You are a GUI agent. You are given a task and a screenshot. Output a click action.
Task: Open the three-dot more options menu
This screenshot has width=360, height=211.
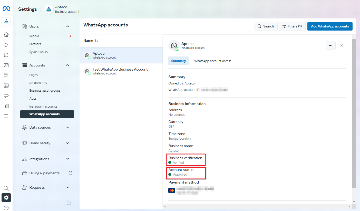(x=330, y=45)
